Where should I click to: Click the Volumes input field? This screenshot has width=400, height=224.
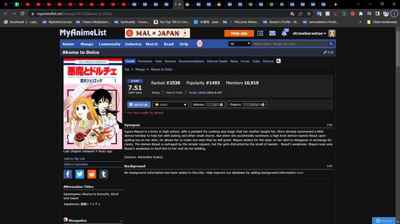210,105
